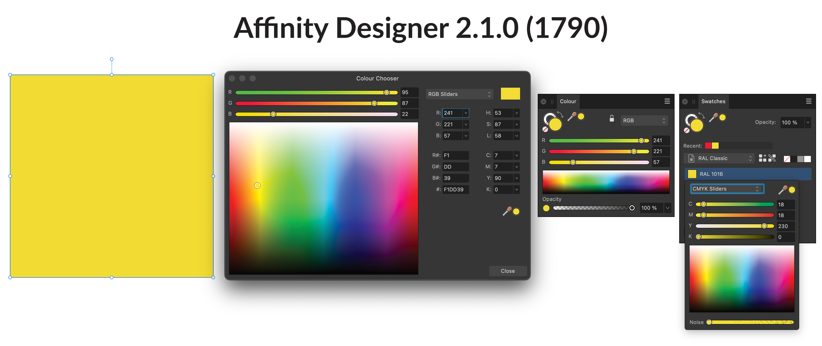The width and height of the screenshot is (822, 346).
Task: Open the Colour panel hamburger menu
Action: [x=667, y=101]
